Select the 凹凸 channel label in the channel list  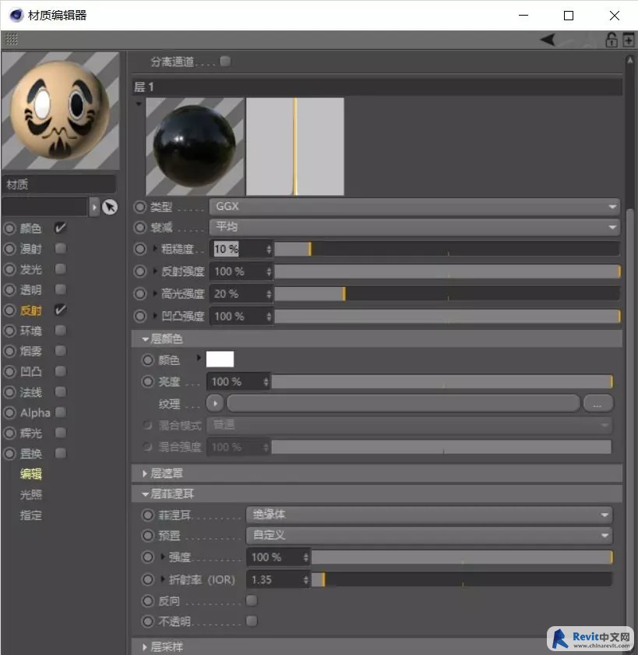point(31,372)
